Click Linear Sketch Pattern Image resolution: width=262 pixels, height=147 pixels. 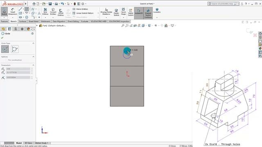pos(83,13)
